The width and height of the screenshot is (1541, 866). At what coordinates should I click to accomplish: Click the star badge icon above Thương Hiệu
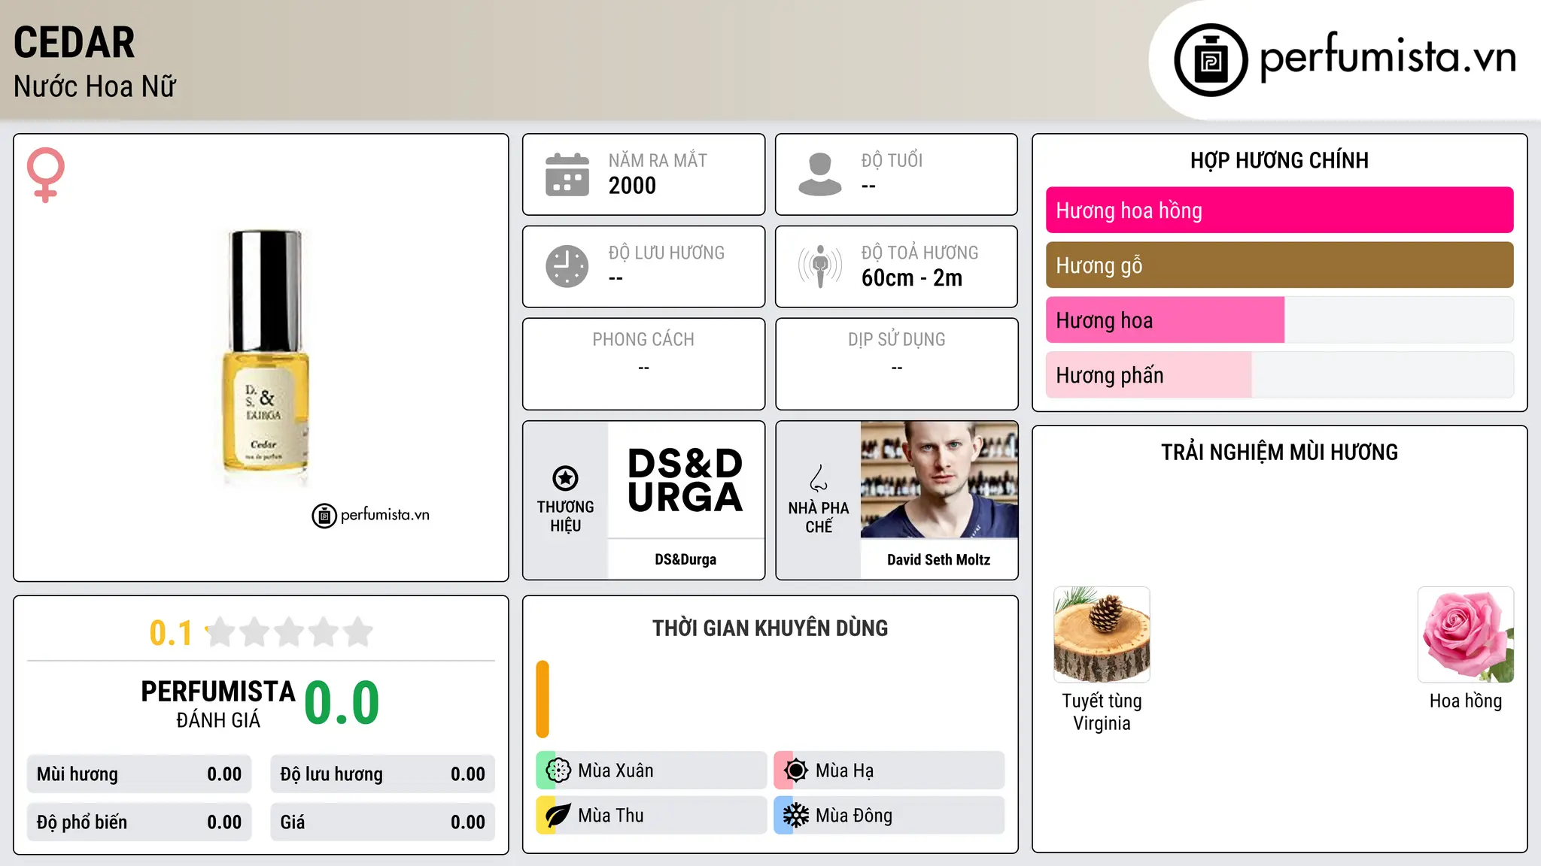coord(565,478)
